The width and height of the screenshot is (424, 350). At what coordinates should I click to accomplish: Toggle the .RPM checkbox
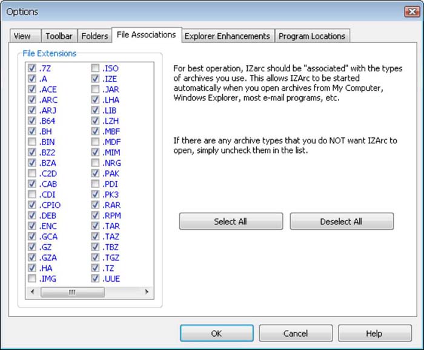click(x=95, y=215)
